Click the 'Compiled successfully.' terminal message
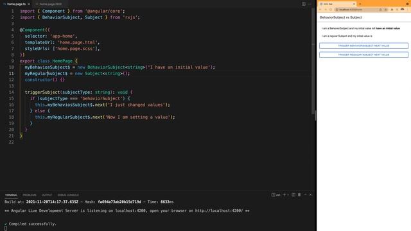 click(x=33, y=224)
